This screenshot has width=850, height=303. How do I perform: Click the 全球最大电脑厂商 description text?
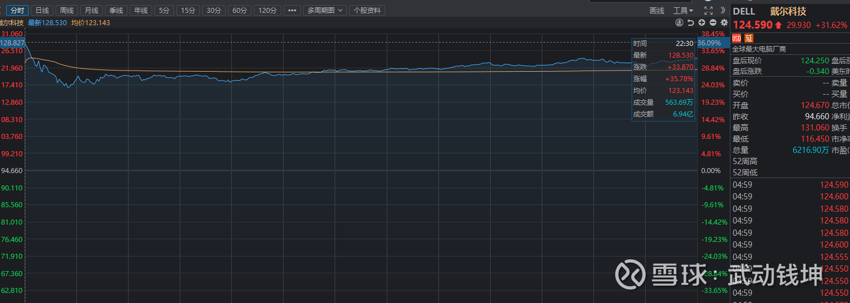click(760, 49)
